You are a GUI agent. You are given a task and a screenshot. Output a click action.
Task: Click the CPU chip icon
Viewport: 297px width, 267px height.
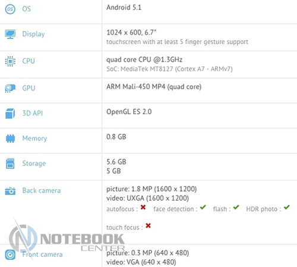click(x=10, y=61)
